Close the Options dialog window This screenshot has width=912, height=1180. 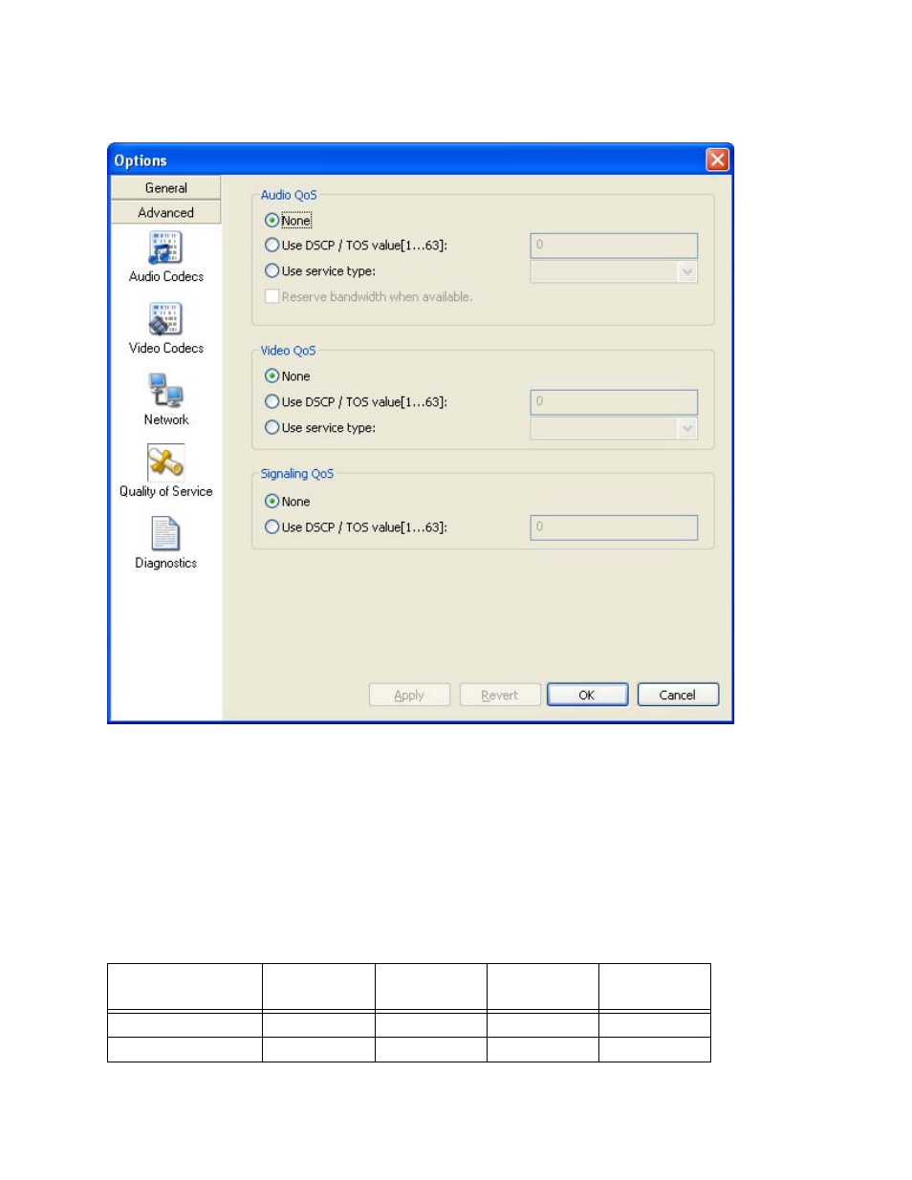(717, 161)
